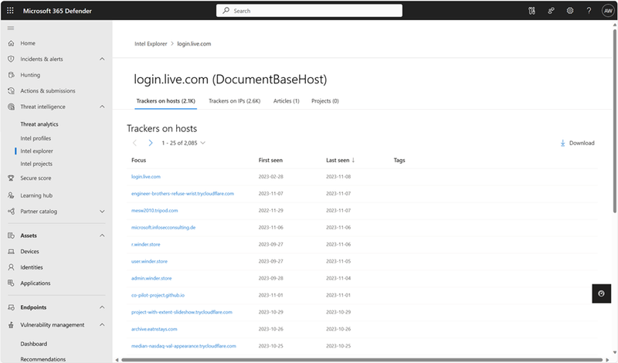Image resolution: width=618 pixels, height=363 pixels.
Task: Open Dashboard under Vulnerability management
Action: (33, 344)
